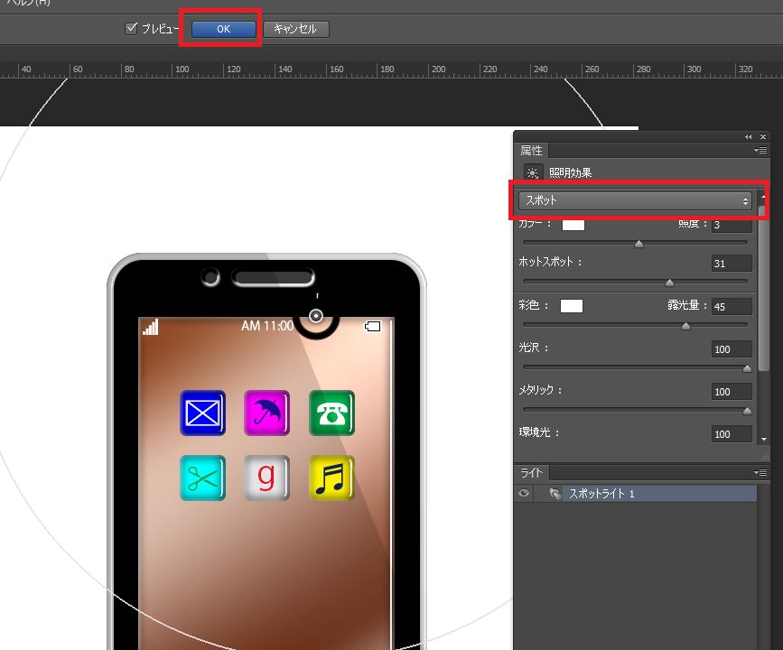
Task: Collapse the panel with double-arrow icon
Action: tap(749, 136)
